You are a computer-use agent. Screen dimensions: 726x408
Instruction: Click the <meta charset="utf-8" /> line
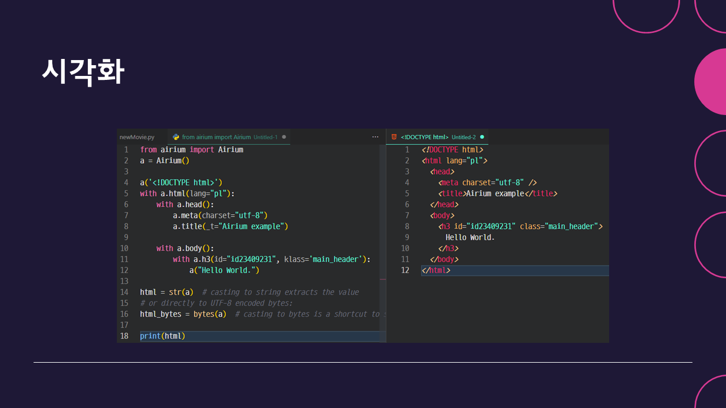pos(487,182)
